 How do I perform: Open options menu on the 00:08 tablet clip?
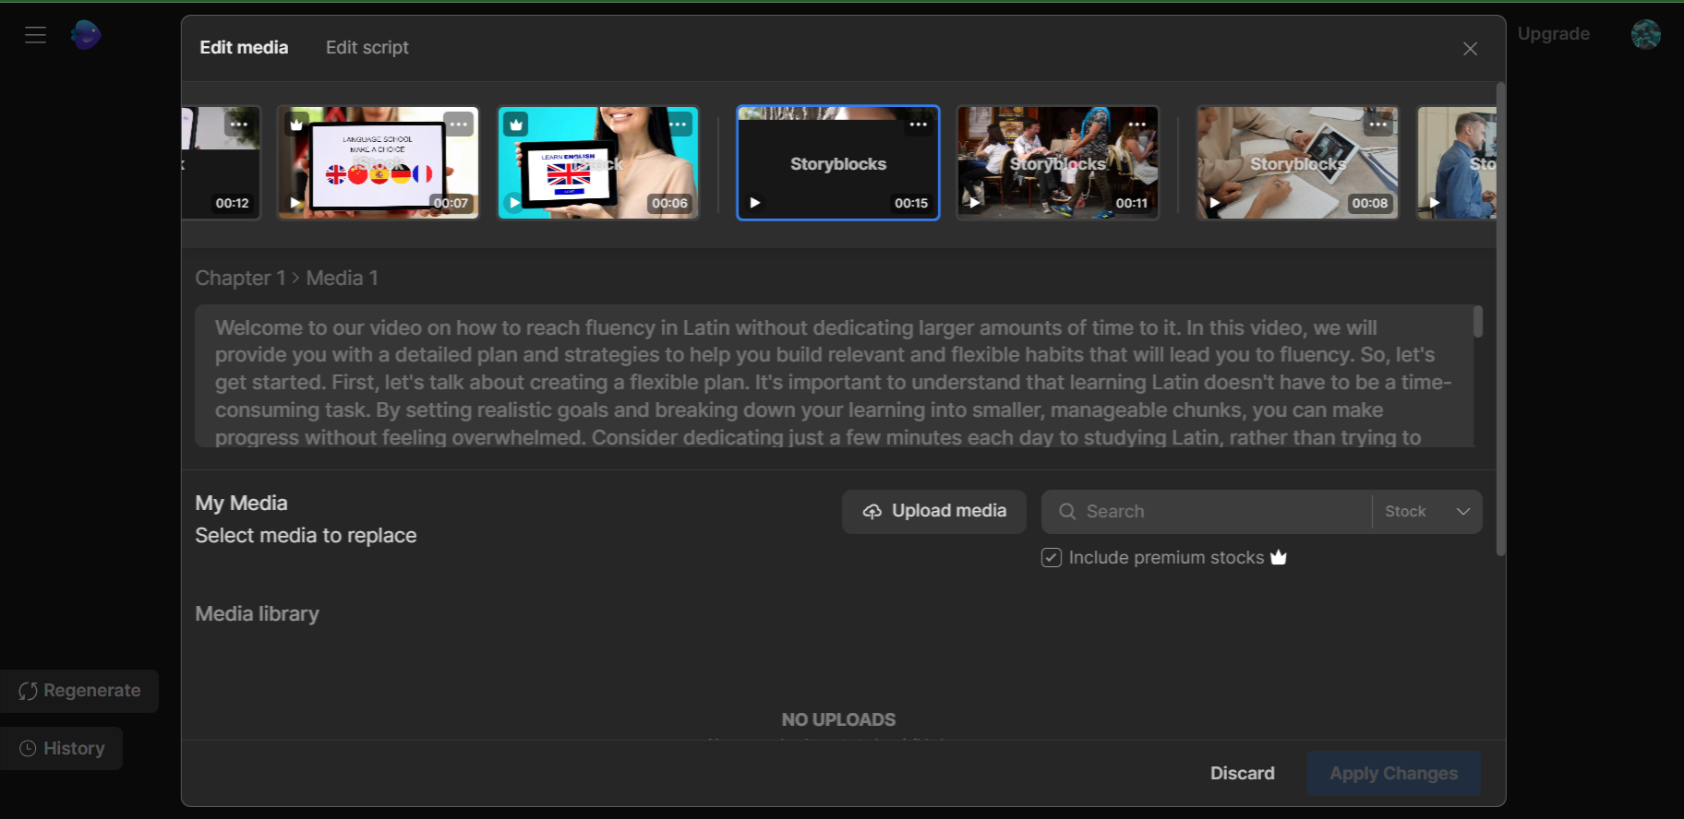[1378, 125]
